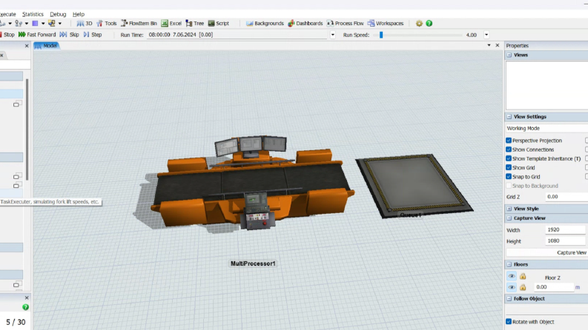Select the Queue1 object in model
Image resolution: width=588 pixels, height=330 pixels.
(414, 186)
